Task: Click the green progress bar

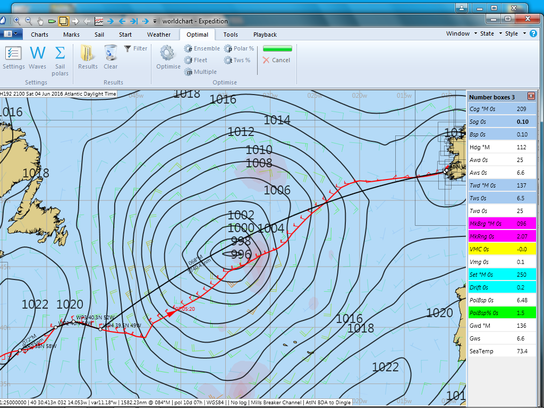Action: [x=277, y=48]
